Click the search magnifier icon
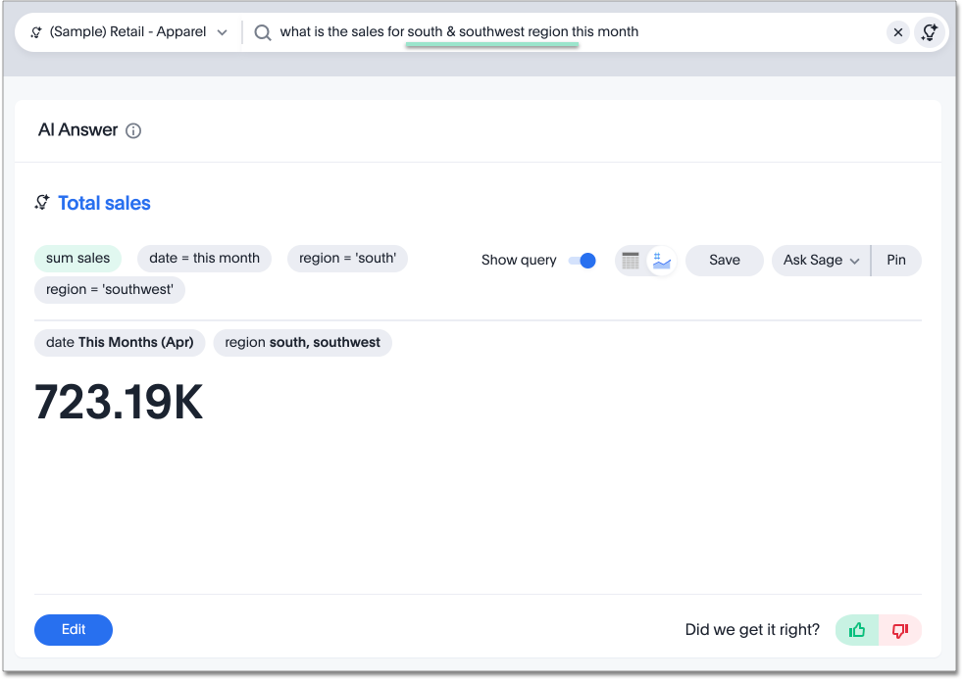Image resolution: width=963 pixels, height=680 pixels. tap(262, 32)
